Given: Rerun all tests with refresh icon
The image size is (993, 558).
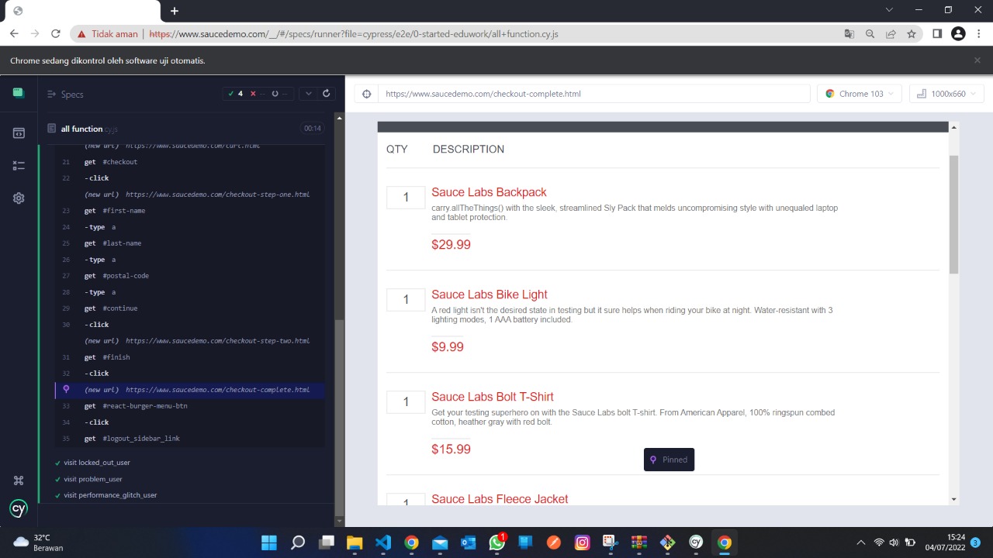Looking at the screenshot, I should 327,94.
